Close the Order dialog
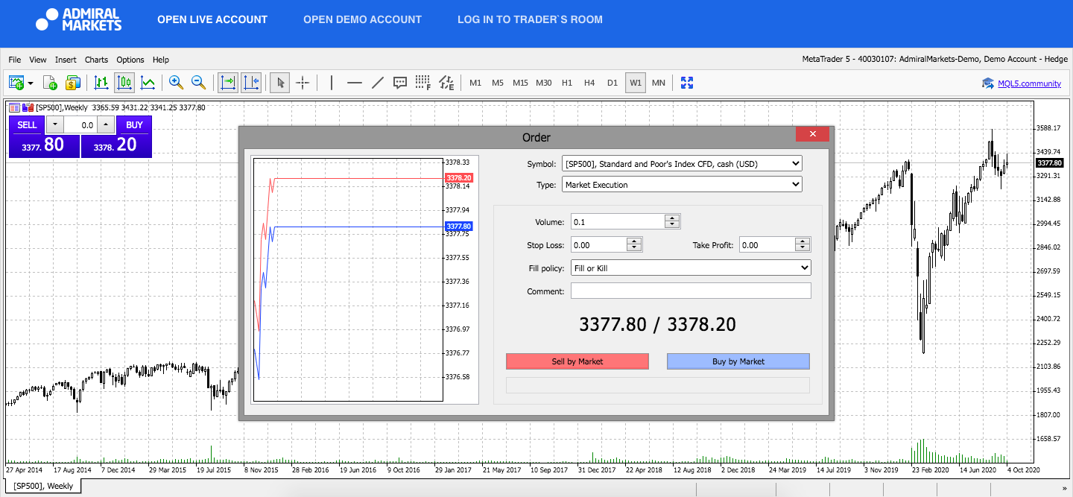1073x497 pixels. (x=813, y=134)
